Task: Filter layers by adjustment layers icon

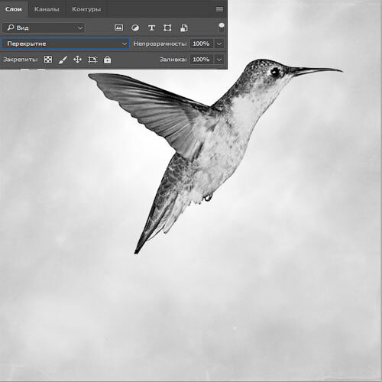Action: (x=135, y=28)
